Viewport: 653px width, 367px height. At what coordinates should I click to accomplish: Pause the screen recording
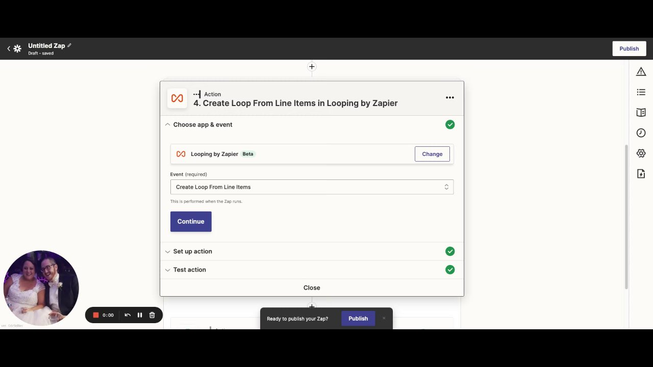tap(140, 315)
